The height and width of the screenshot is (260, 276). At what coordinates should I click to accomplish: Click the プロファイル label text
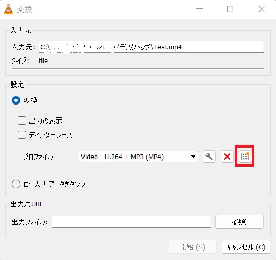[x=38, y=157]
